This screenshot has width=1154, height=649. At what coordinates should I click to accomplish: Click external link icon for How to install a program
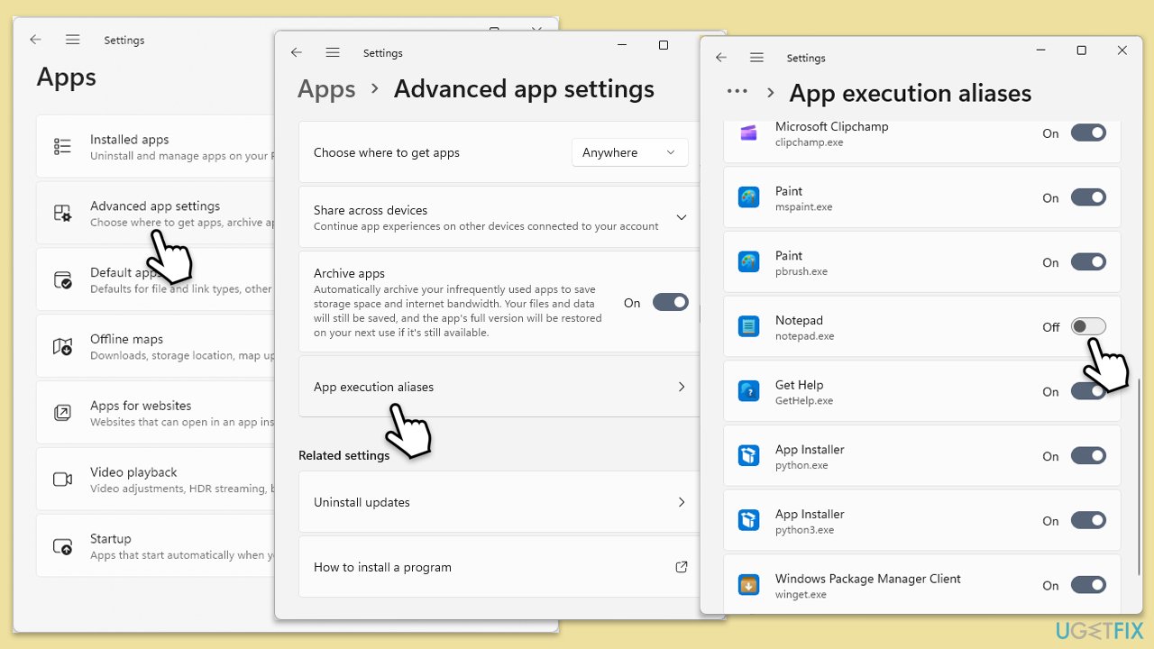point(682,567)
